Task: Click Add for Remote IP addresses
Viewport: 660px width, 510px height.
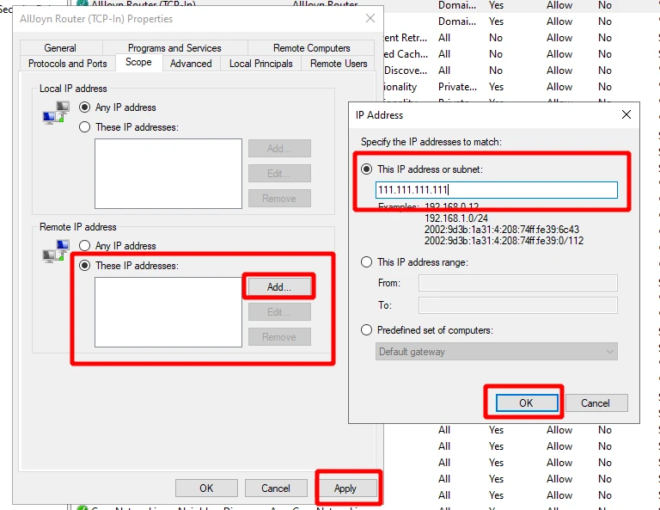Action: (279, 286)
